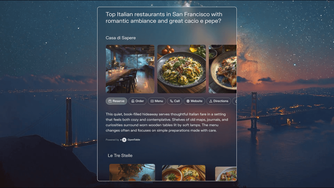Get Directions with the arrow icon button
334x188 pixels.
click(x=219, y=101)
